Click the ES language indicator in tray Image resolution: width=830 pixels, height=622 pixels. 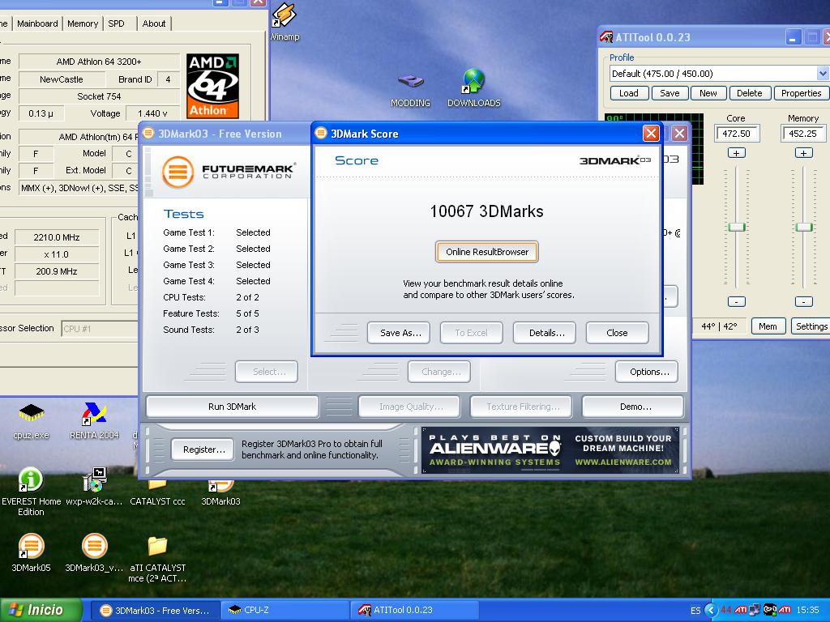pyautogui.click(x=695, y=611)
